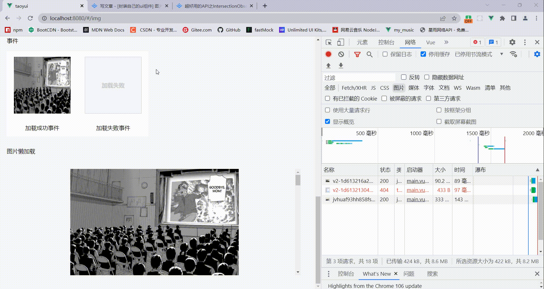Image resolution: width=544 pixels, height=289 pixels.
Task: Bookmark this page star icon
Action: coord(454,18)
